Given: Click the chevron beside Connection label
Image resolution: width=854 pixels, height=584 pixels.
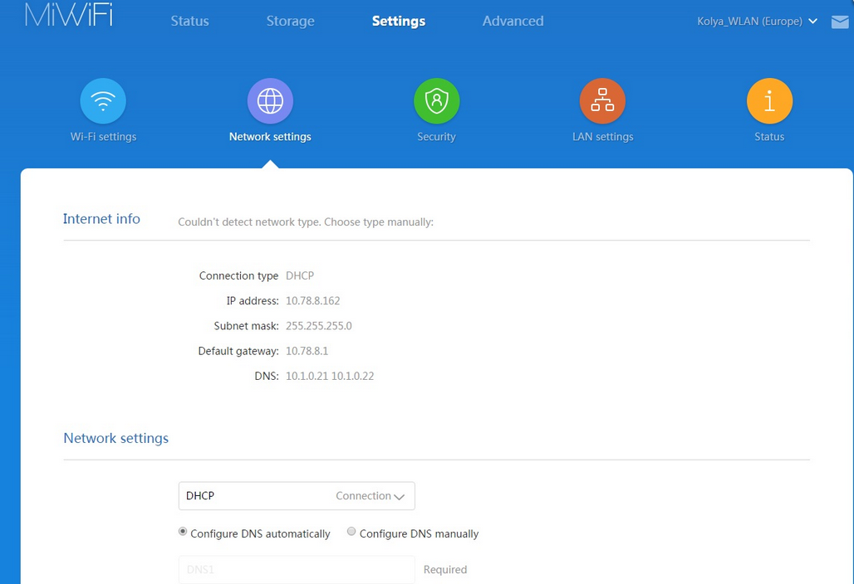Looking at the screenshot, I should click(x=400, y=497).
